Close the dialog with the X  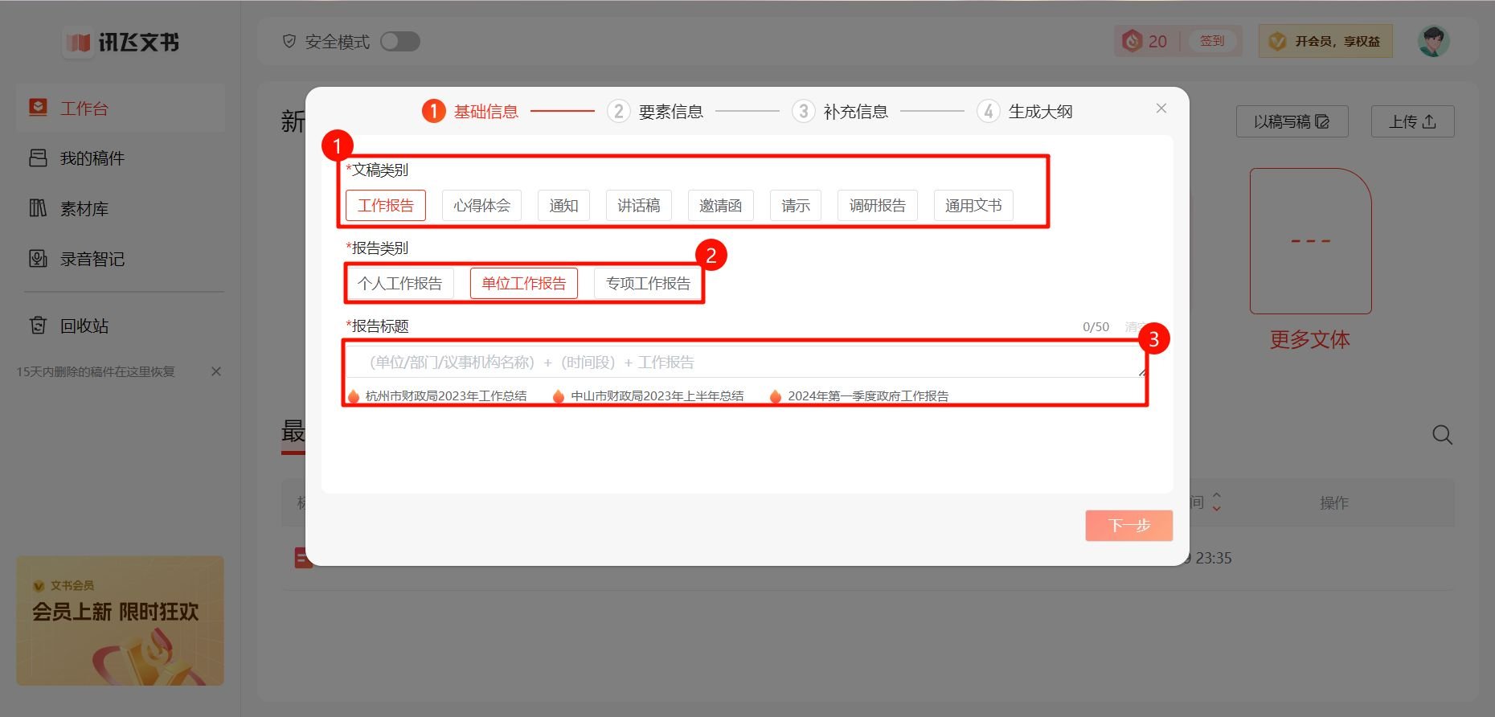click(x=1161, y=109)
